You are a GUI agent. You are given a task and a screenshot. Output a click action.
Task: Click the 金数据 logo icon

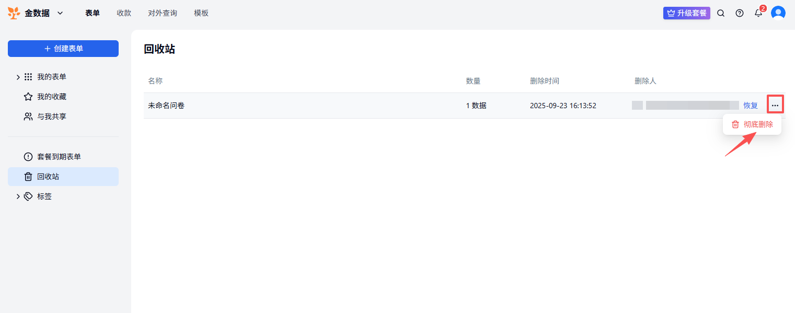click(x=14, y=13)
